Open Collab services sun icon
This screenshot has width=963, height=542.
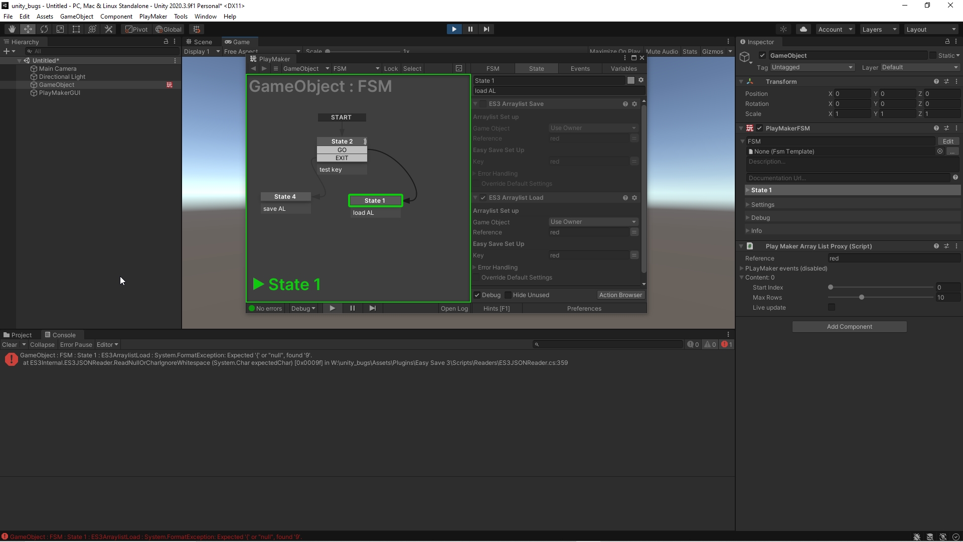(x=783, y=29)
